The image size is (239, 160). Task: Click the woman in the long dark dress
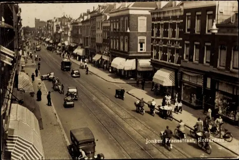pyautogui.click(x=39, y=95)
